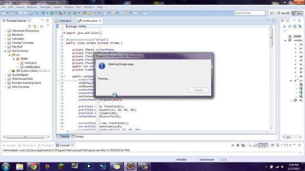Expand the Advanced GUI practice project
This screenshot has height=171, width=305.
[x=5, y=31]
